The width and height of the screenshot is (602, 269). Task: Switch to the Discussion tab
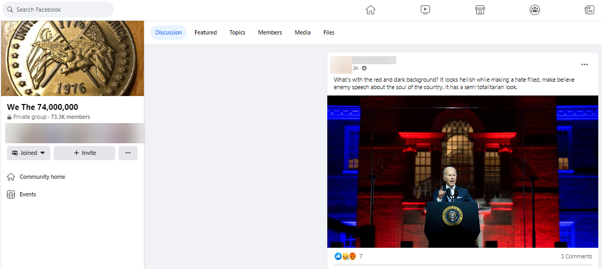tap(168, 32)
